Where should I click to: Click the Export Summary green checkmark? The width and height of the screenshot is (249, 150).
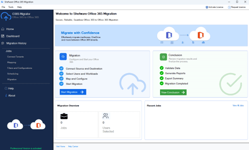coord(162,78)
